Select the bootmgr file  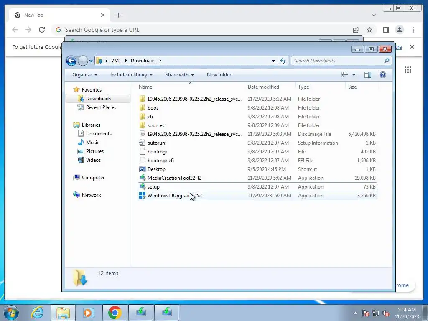(x=257, y=151)
